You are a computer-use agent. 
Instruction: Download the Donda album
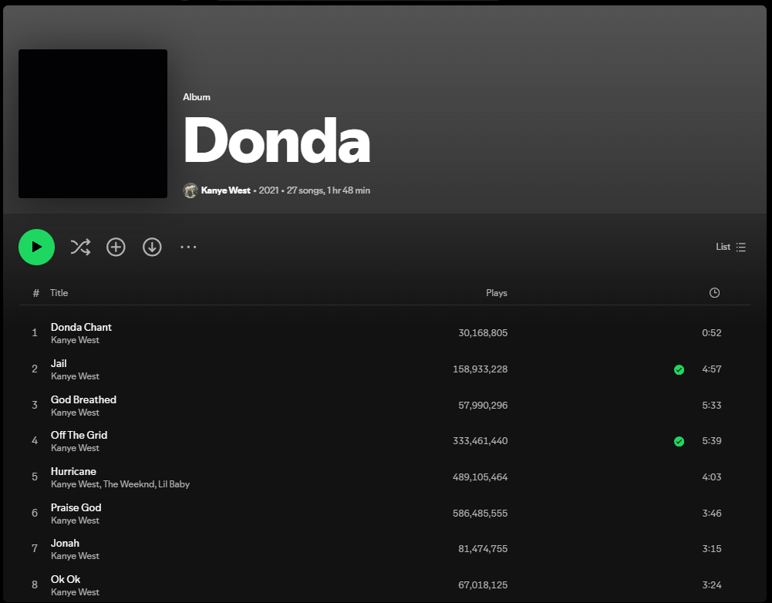[152, 247]
